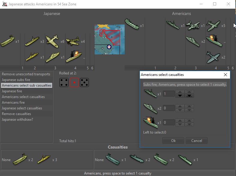
Task: Decrease destroyer casualties by one
Action: tap(180, 96)
